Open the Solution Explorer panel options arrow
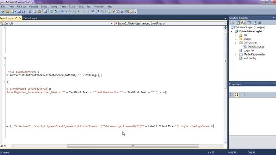276x155 pixels. point(274,18)
